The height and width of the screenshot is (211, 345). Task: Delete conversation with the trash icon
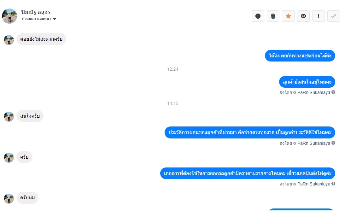click(273, 16)
